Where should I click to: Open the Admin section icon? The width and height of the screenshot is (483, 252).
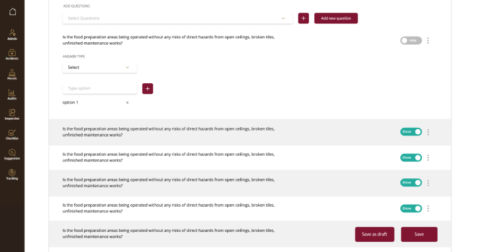[12, 33]
